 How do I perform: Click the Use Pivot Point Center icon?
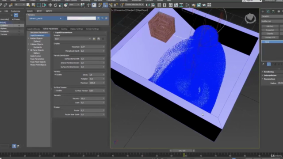click(83, 5)
